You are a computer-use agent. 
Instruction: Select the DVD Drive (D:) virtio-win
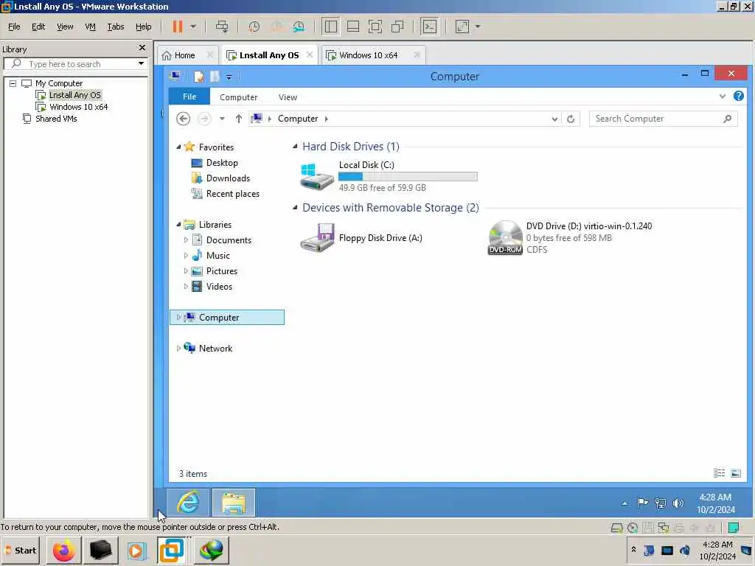coord(570,238)
